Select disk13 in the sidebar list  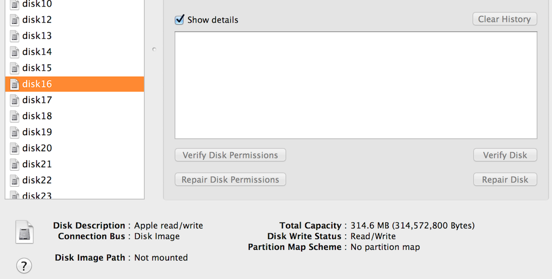(x=75, y=36)
